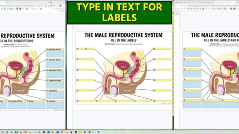The width and height of the screenshot is (239, 134).
Task: Click 'Inner thigh' text in center slide diagram
Action: click(127, 90)
